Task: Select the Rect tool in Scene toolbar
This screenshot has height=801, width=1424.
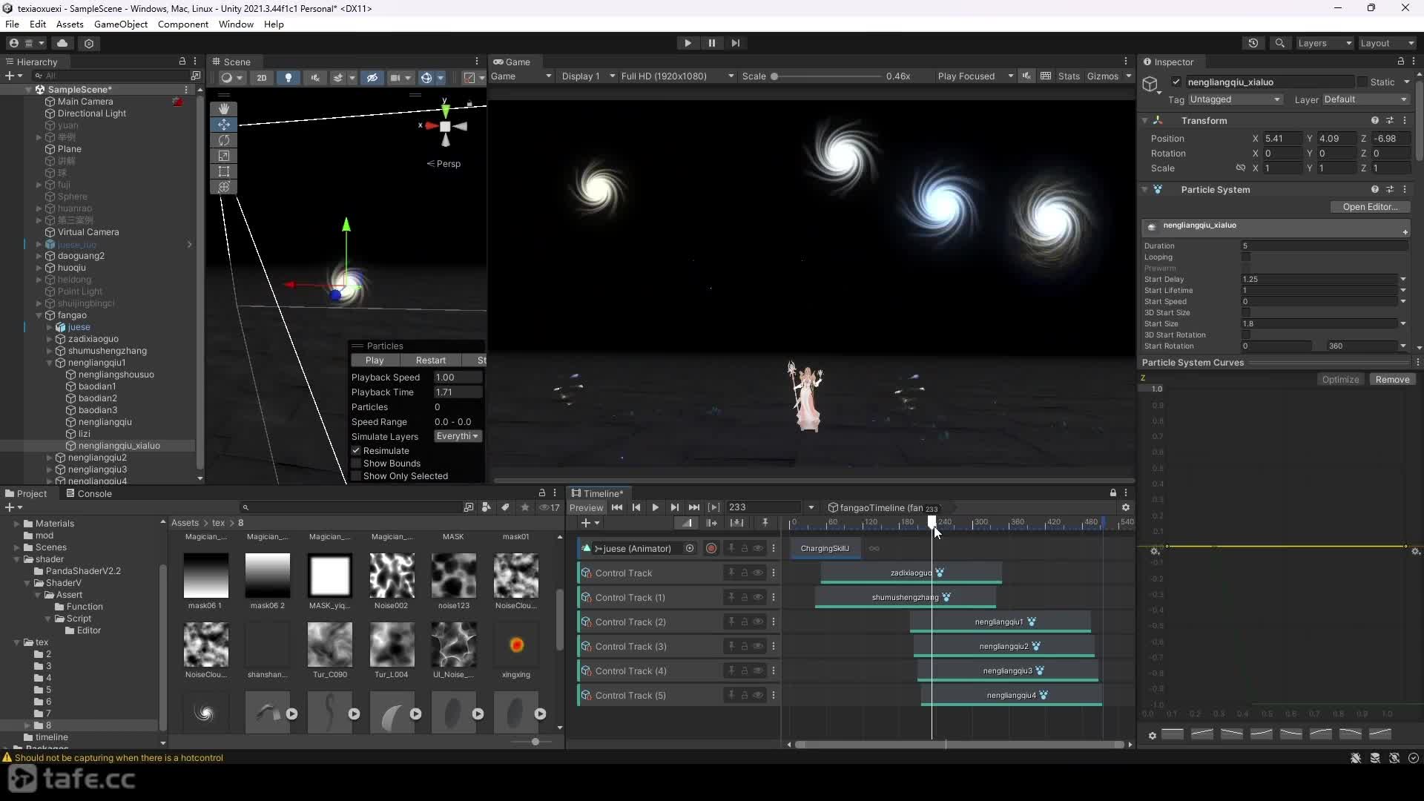Action: point(223,171)
